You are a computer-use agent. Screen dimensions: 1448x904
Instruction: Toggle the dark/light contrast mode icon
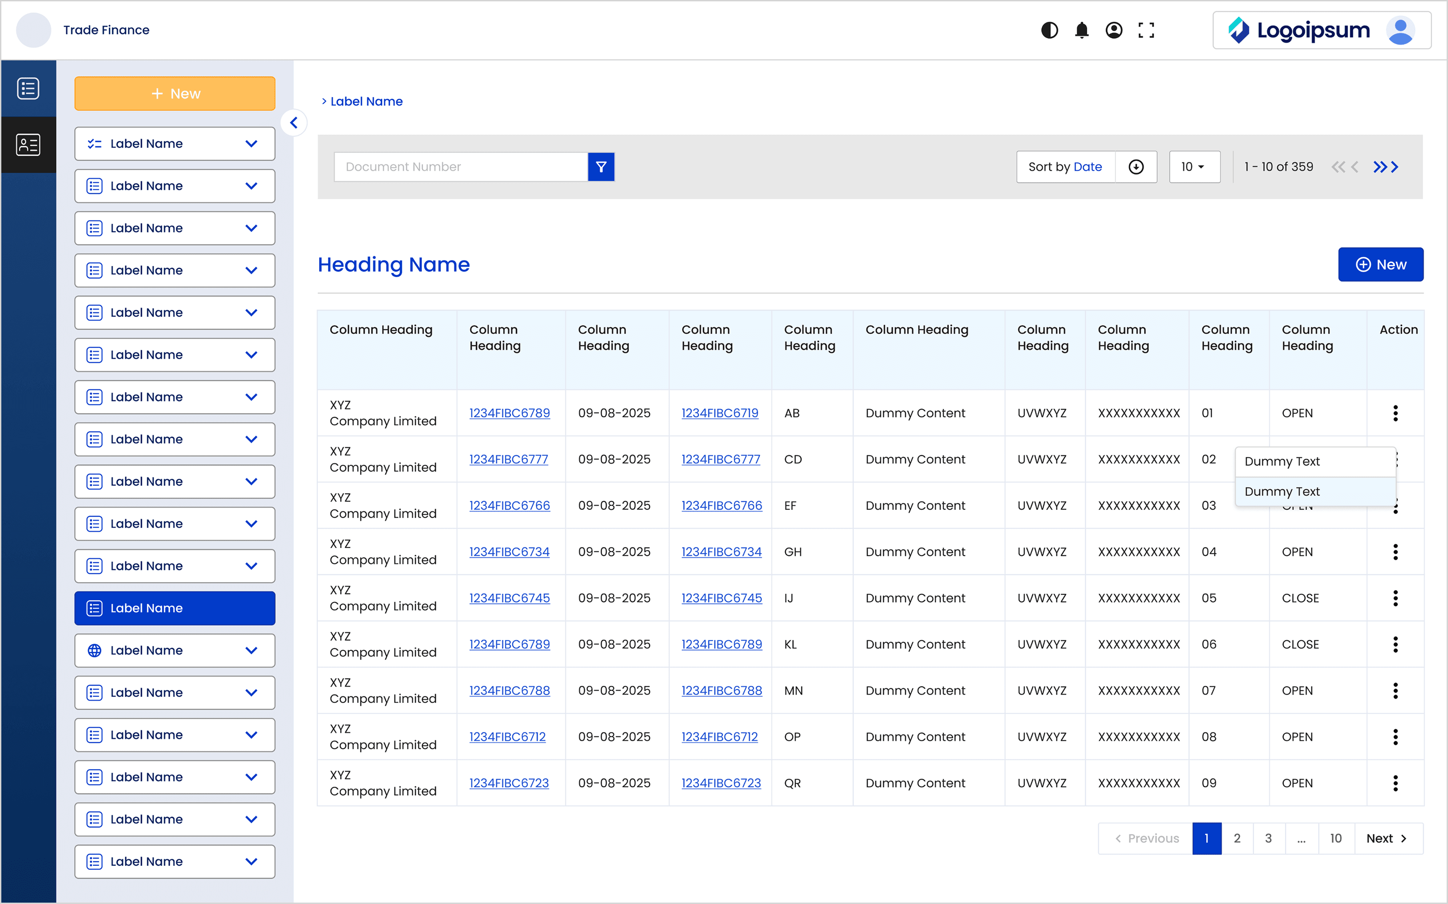coord(1049,30)
